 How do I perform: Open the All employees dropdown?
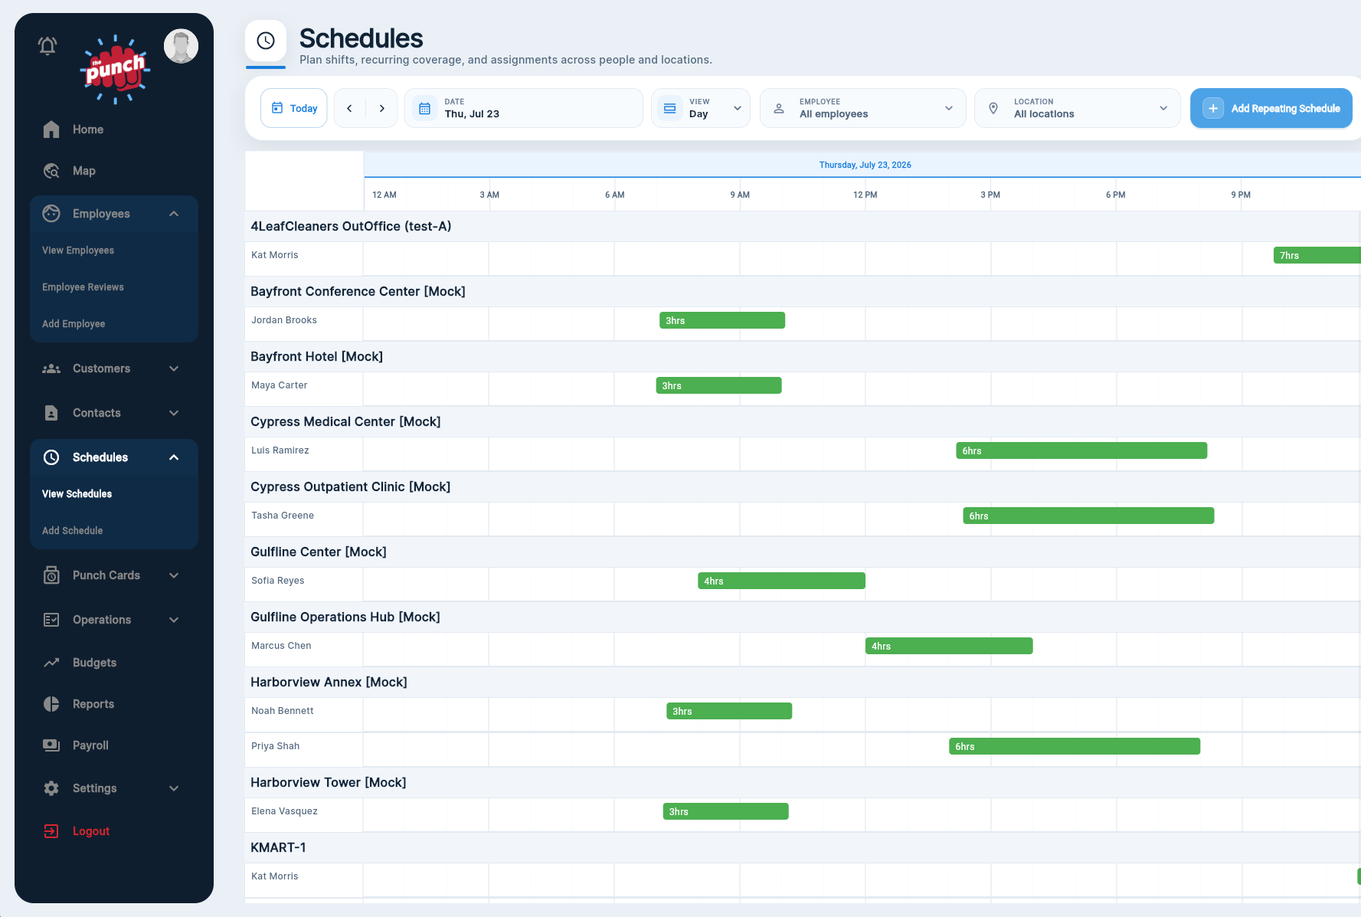(863, 108)
